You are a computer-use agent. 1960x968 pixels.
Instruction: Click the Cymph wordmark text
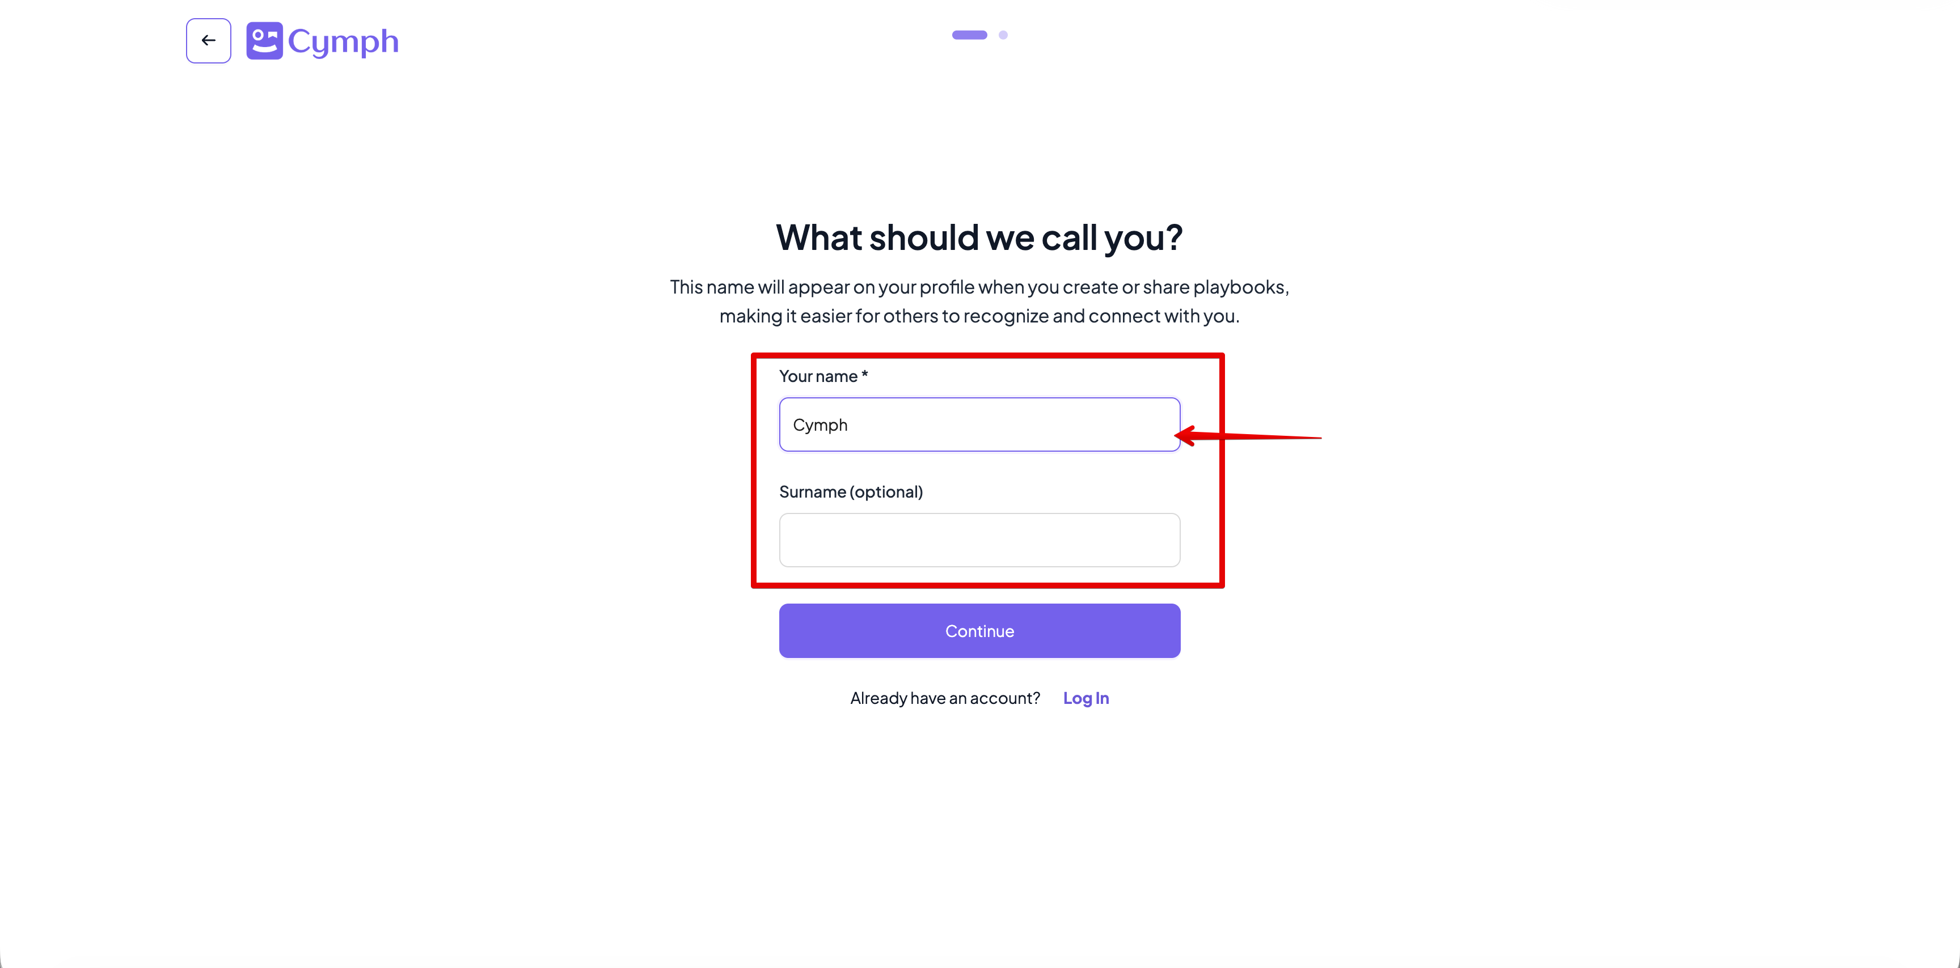click(x=343, y=41)
